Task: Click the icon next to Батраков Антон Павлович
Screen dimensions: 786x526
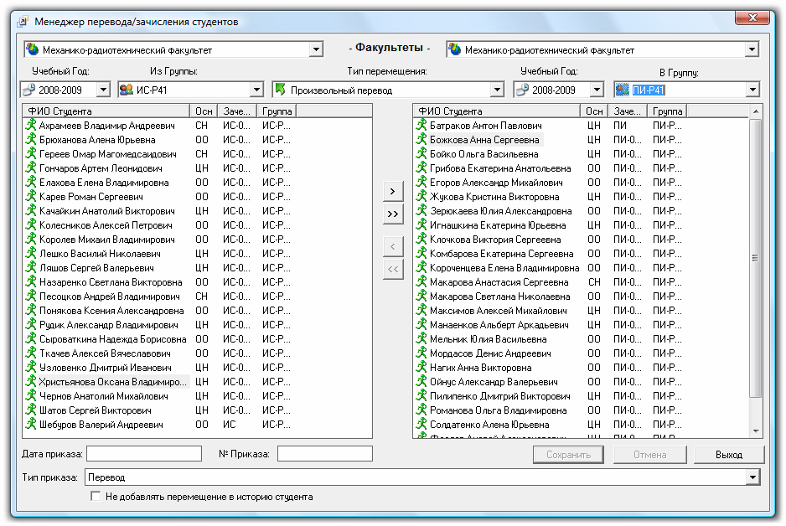Action: (x=422, y=126)
